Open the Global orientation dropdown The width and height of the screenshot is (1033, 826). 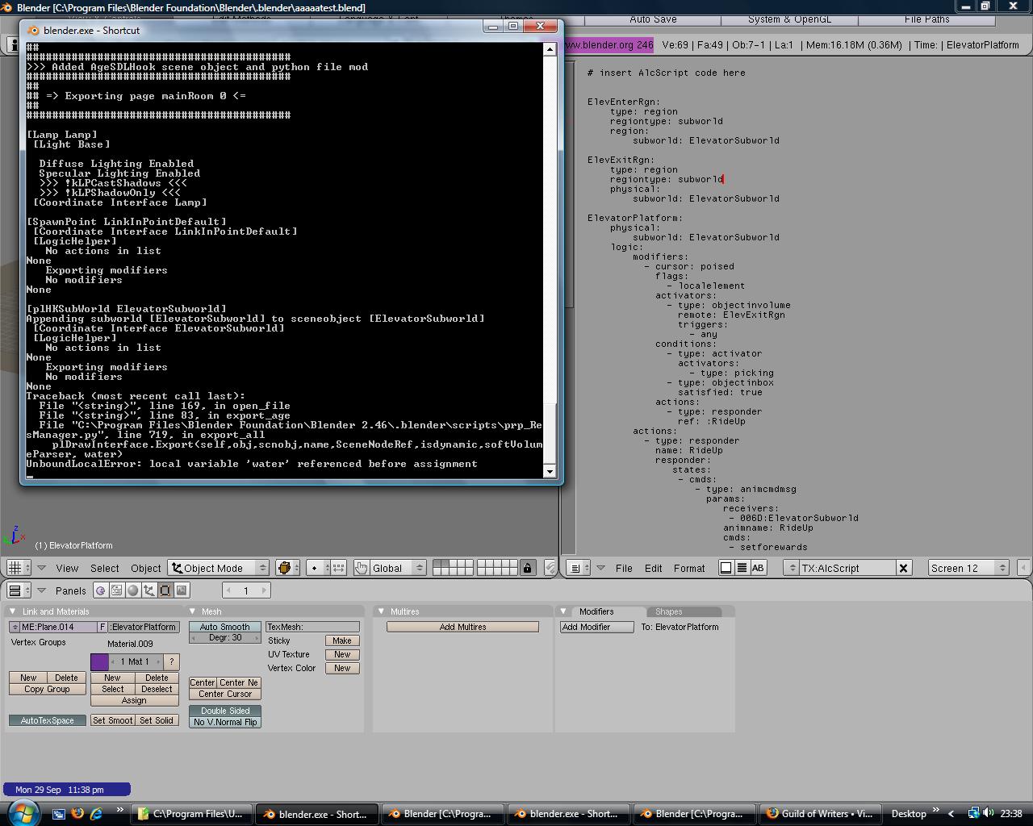(398, 568)
